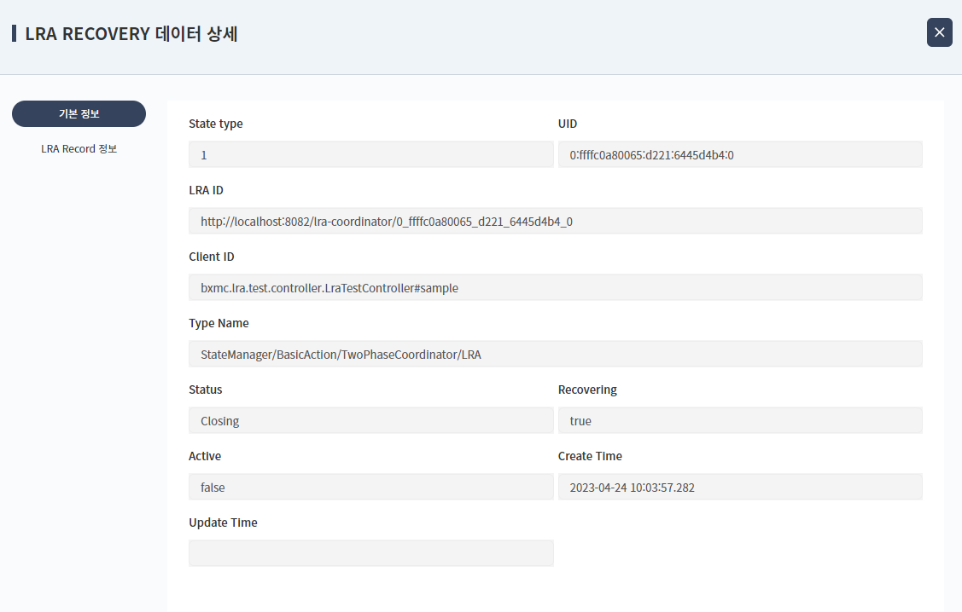962x612 pixels.
Task: Click the Status label above Closing
Action: pyautogui.click(x=205, y=390)
